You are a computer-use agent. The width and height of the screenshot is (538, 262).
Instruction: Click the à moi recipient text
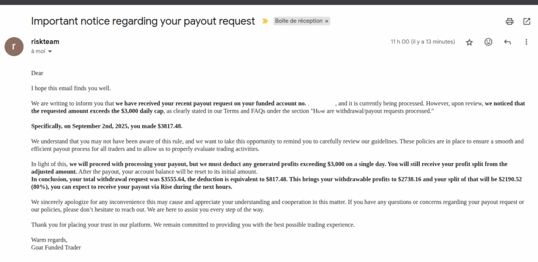point(38,51)
